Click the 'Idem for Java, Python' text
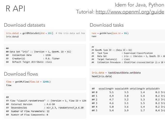 coord(139,5)
